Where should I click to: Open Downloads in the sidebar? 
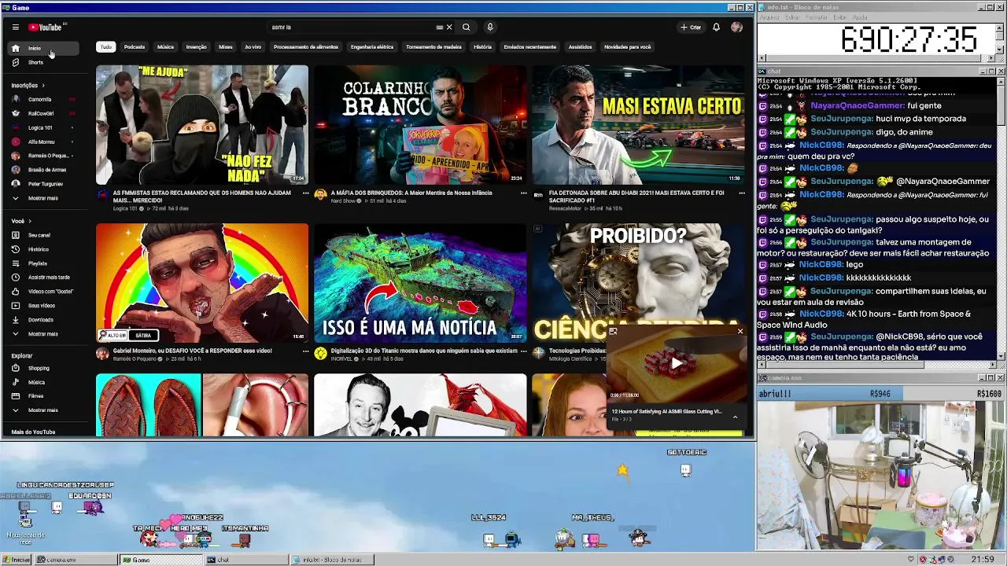tap(43, 320)
